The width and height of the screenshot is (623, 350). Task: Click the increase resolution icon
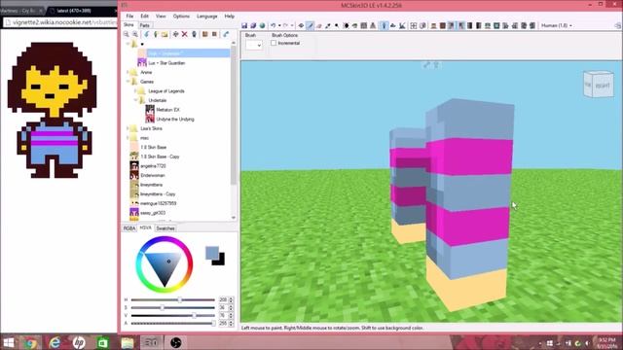[x=214, y=35]
